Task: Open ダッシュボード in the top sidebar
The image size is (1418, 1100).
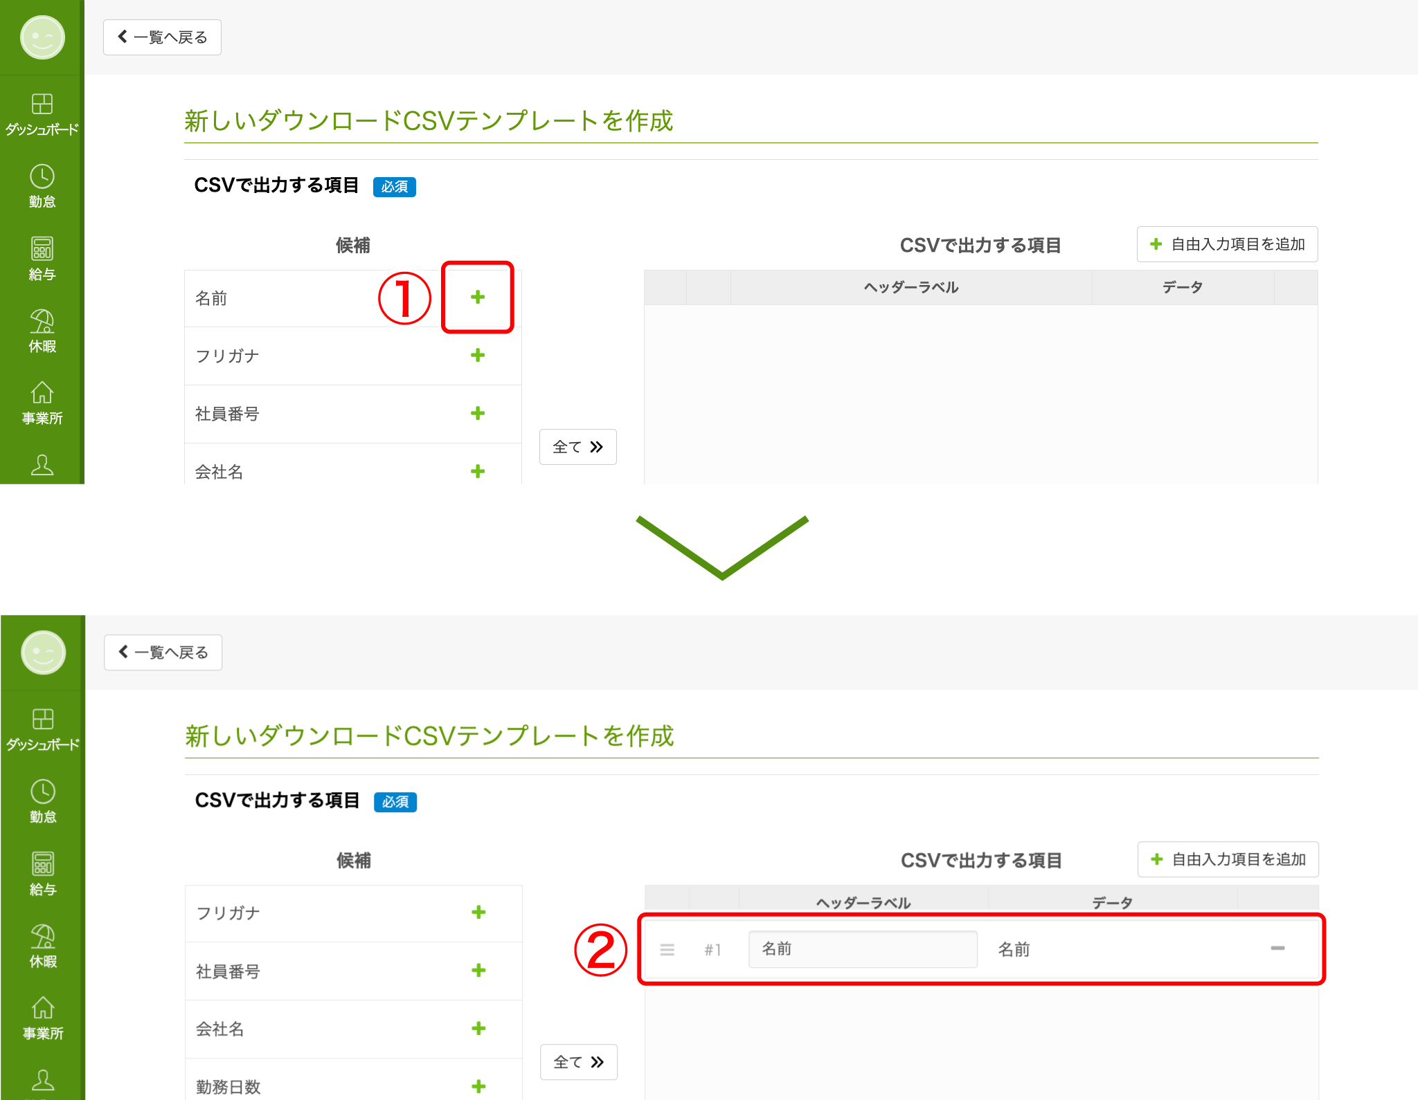Action: point(42,114)
